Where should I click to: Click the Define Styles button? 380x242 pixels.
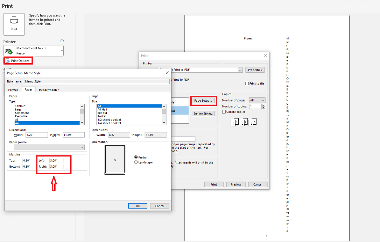click(x=203, y=113)
